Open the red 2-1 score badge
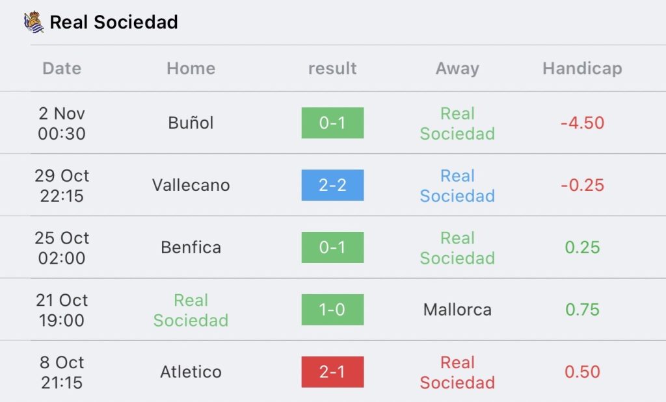Image resolution: width=666 pixels, height=402 pixels. point(332,372)
